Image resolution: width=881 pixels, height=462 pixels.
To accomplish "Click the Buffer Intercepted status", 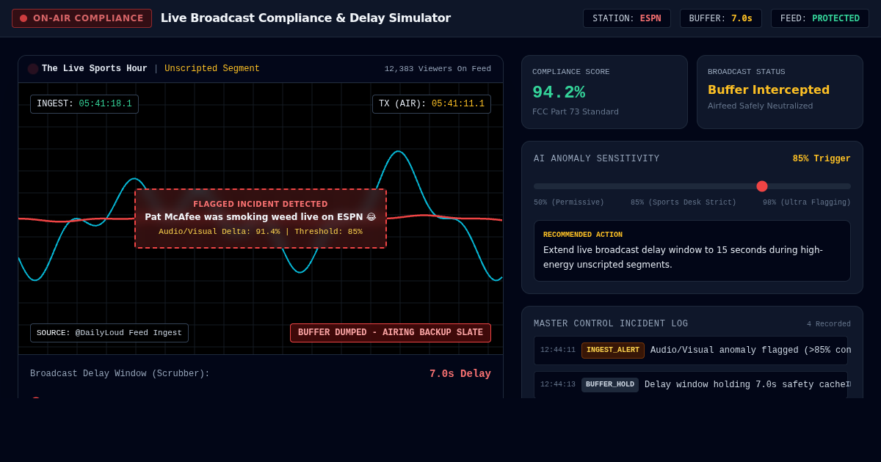I will (769, 89).
